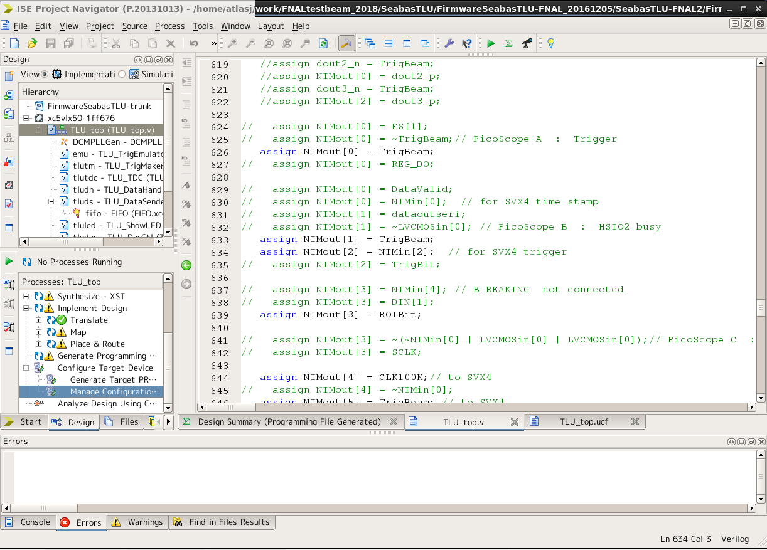Open the Design Summary sigma icon in toolbar
The height and width of the screenshot is (550, 767).
pyautogui.click(x=509, y=43)
